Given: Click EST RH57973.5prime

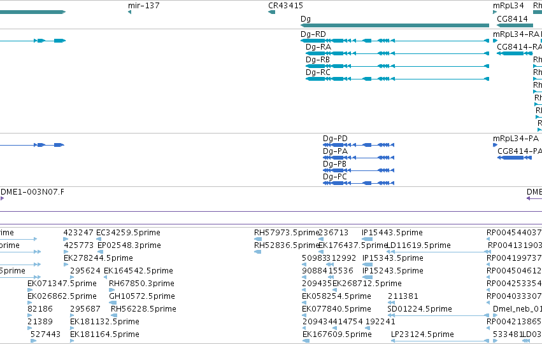Looking at the screenshot, I should [286, 233].
